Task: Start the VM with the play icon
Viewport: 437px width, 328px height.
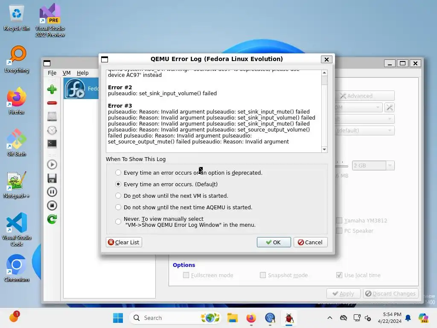Action: (52, 164)
